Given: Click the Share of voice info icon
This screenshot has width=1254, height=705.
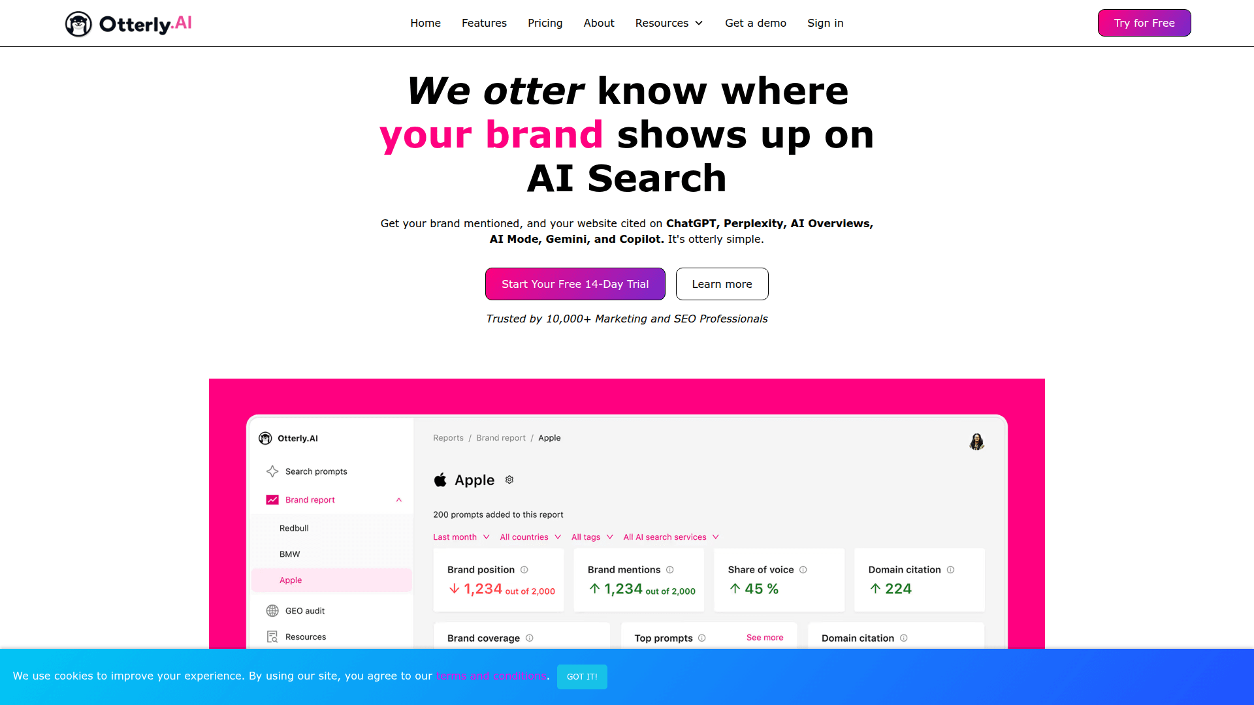Looking at the screenshot, I should pyautogui.click(x=803, y=570).
